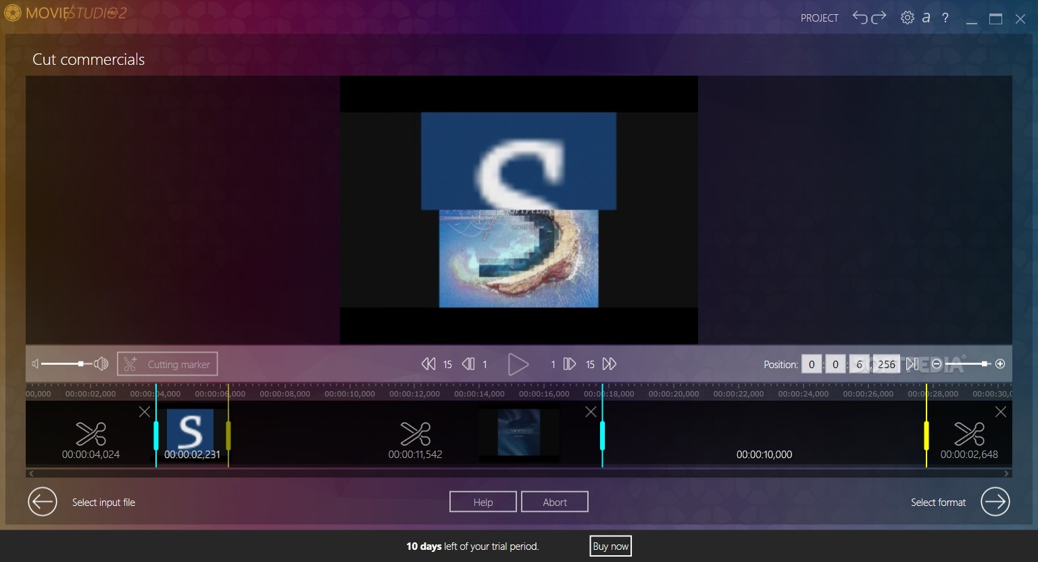Redo the last undone action
Image resolution: width=1038 pixels, height=562 pixels.
pos(879,18)
